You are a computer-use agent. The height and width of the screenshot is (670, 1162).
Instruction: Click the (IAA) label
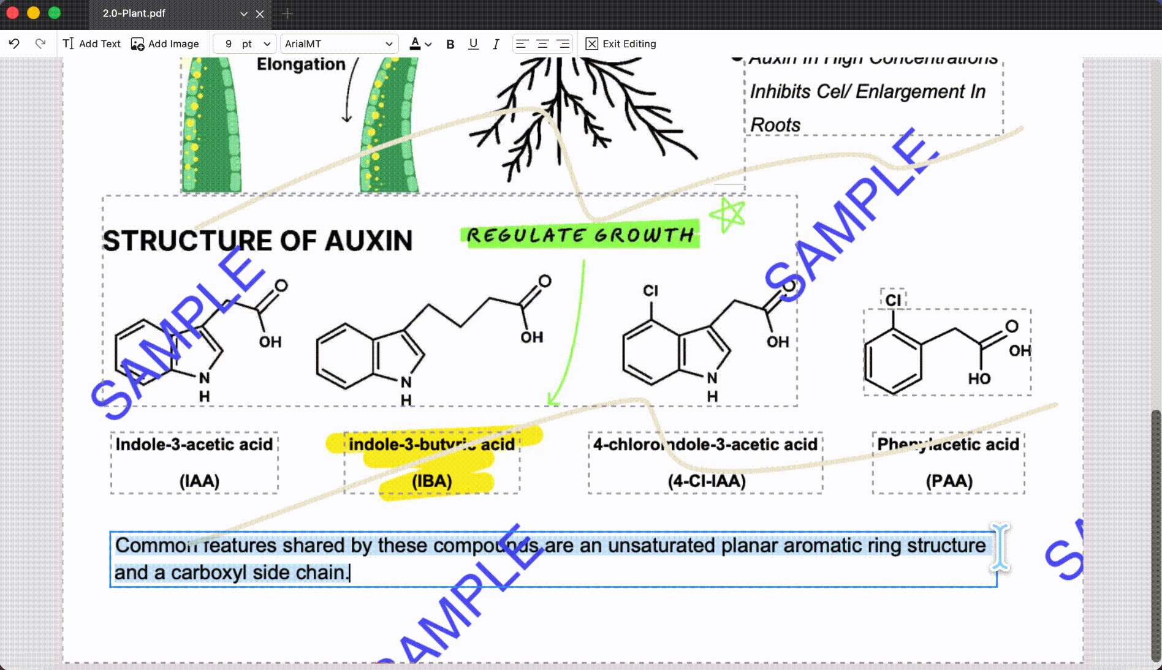pos(199,481)
